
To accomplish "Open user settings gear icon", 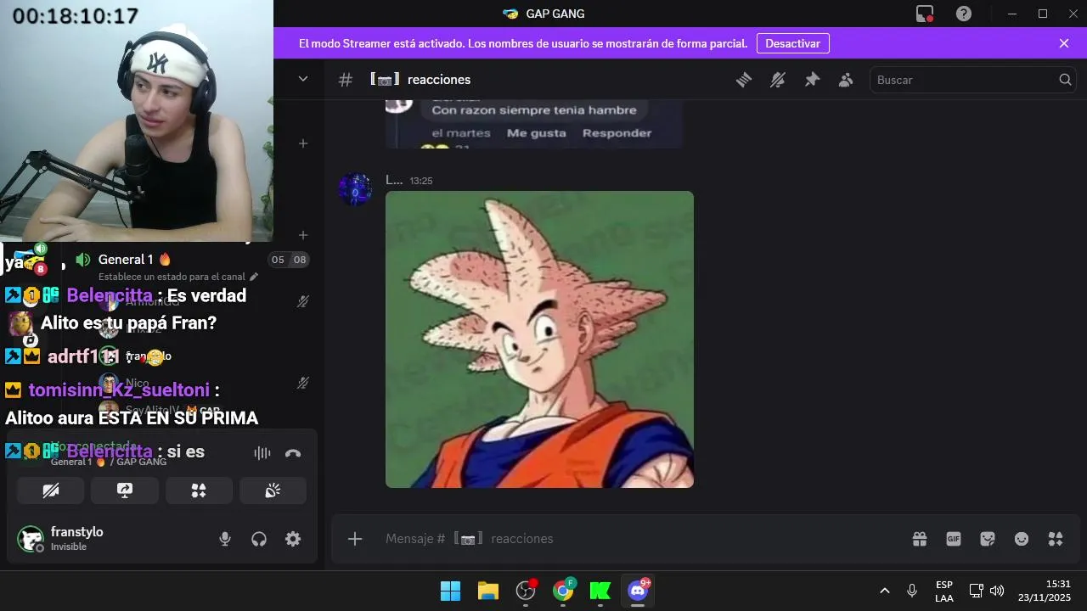I will click(293, 539).
